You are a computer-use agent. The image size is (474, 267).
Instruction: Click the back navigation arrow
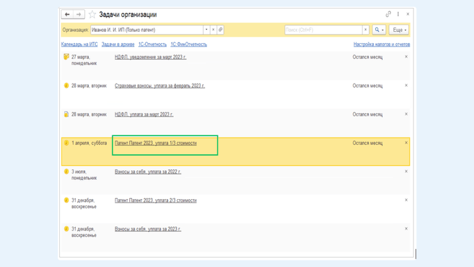67,15
